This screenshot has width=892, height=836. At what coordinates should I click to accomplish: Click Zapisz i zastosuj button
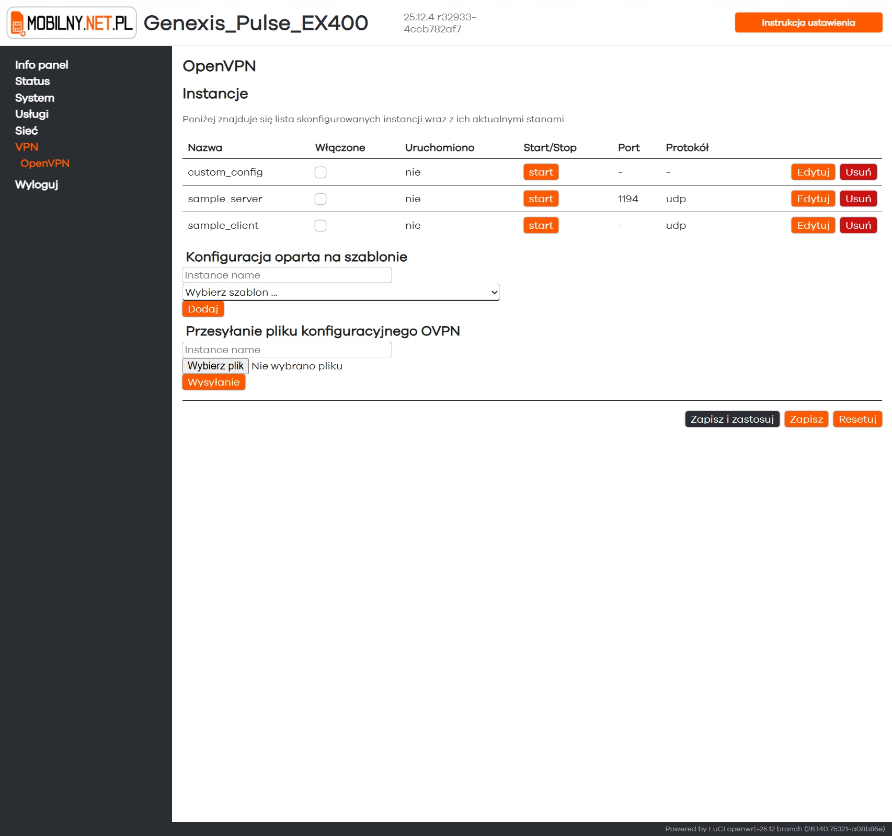click(732, 419)
